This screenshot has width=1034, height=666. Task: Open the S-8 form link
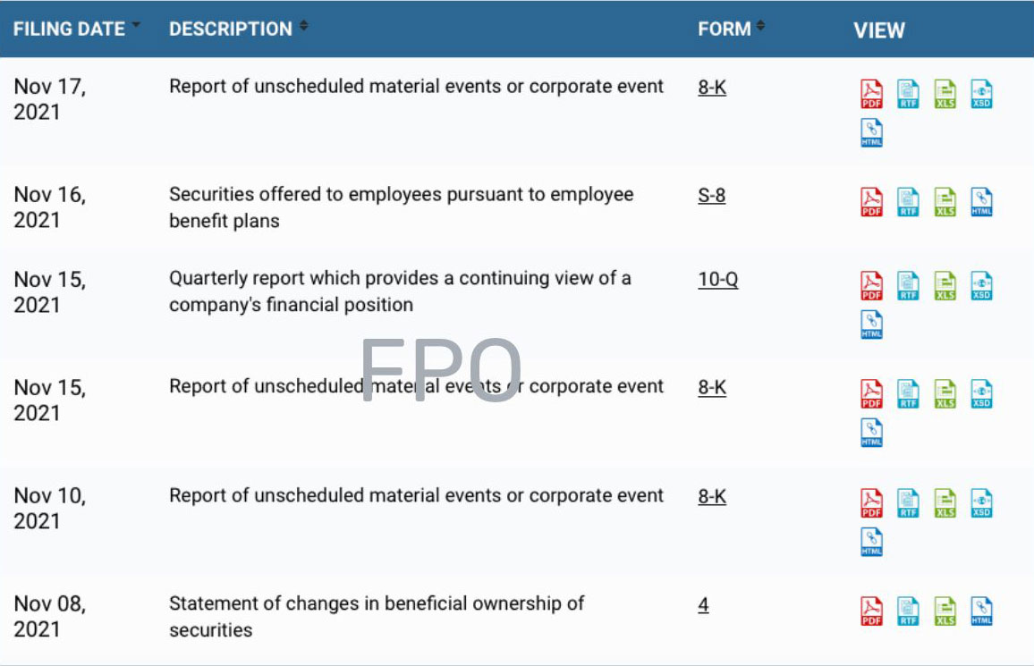(x=711, y=195)
